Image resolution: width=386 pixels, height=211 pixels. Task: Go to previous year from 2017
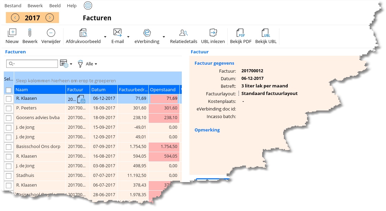click(x=15, y=18)
